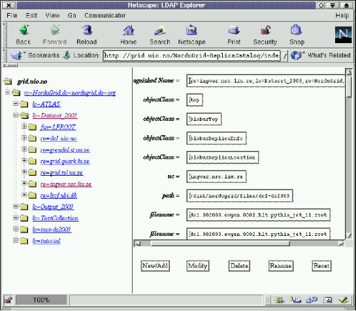Click the grid.uio.no root folder icon
This screenshot has width=356, height=311.
[8, 81]
